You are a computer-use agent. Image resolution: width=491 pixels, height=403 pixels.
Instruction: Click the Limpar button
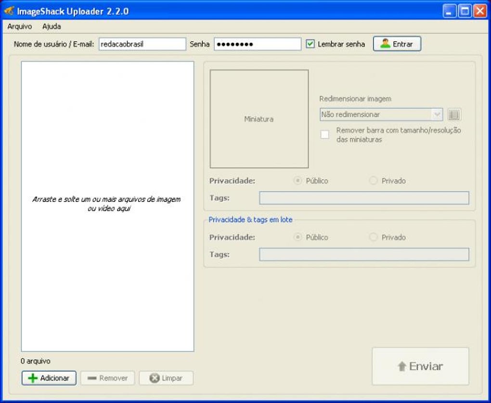click(166, 378)
